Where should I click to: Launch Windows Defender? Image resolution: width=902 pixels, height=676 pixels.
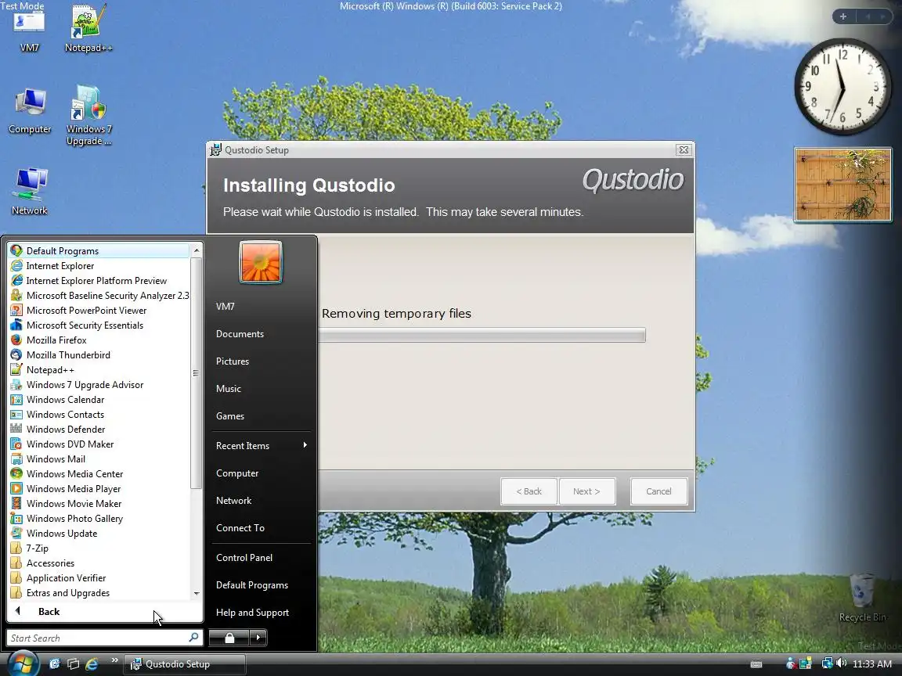pos(99,430)
